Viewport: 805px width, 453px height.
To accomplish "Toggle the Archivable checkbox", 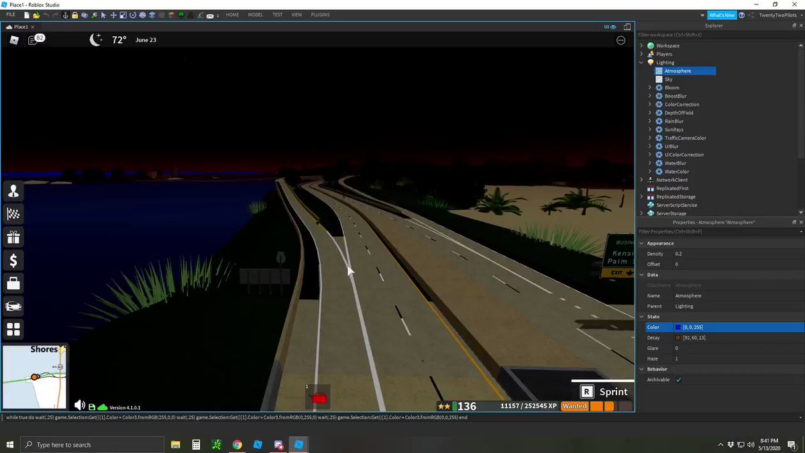I will 678,380.
